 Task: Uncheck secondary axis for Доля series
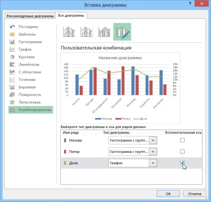point(182,163)
